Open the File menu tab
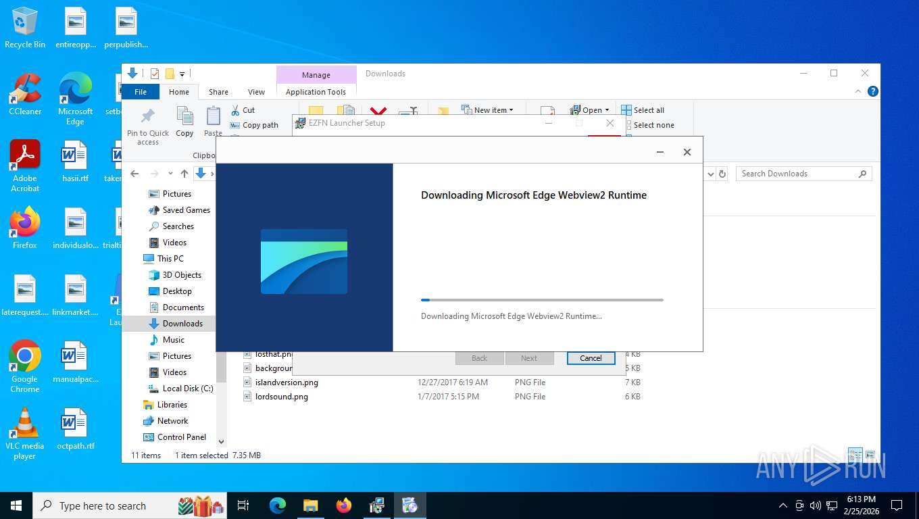Screen dimensions: 919x519 (x=141, y=92)
